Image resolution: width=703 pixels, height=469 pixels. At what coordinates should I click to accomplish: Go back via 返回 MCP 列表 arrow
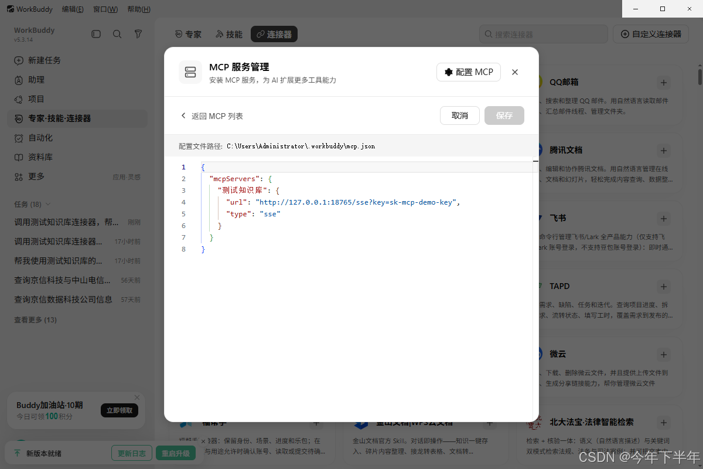click(183, 116)
